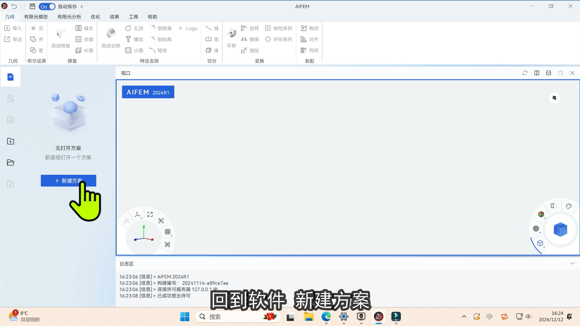
Task: Click the 平移 transform tool
Action: coord(232,38)
